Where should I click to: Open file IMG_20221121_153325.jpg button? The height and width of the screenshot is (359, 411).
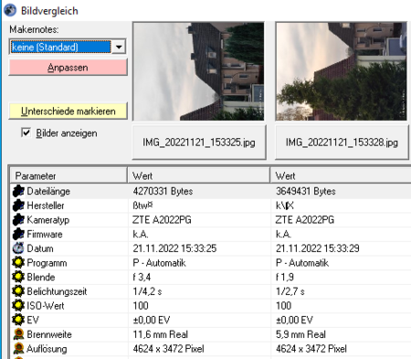click(199, 143)
